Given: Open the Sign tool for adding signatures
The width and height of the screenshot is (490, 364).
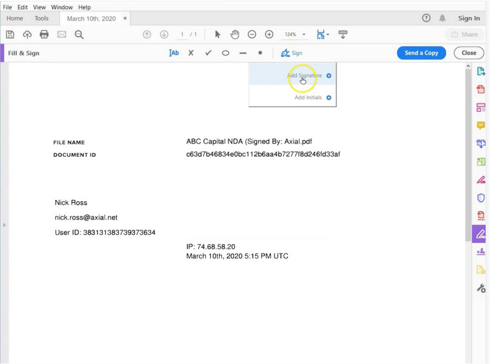Looking at the screenshot, I should pos(291,53).
